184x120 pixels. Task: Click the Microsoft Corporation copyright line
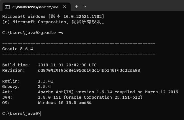point(53,22)
